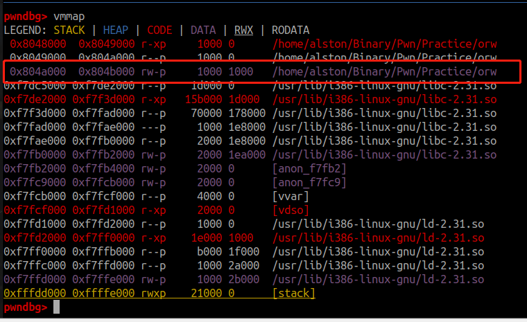Click the [vvar] entry
The image size is (527, 322).
(x=291, y=196)
